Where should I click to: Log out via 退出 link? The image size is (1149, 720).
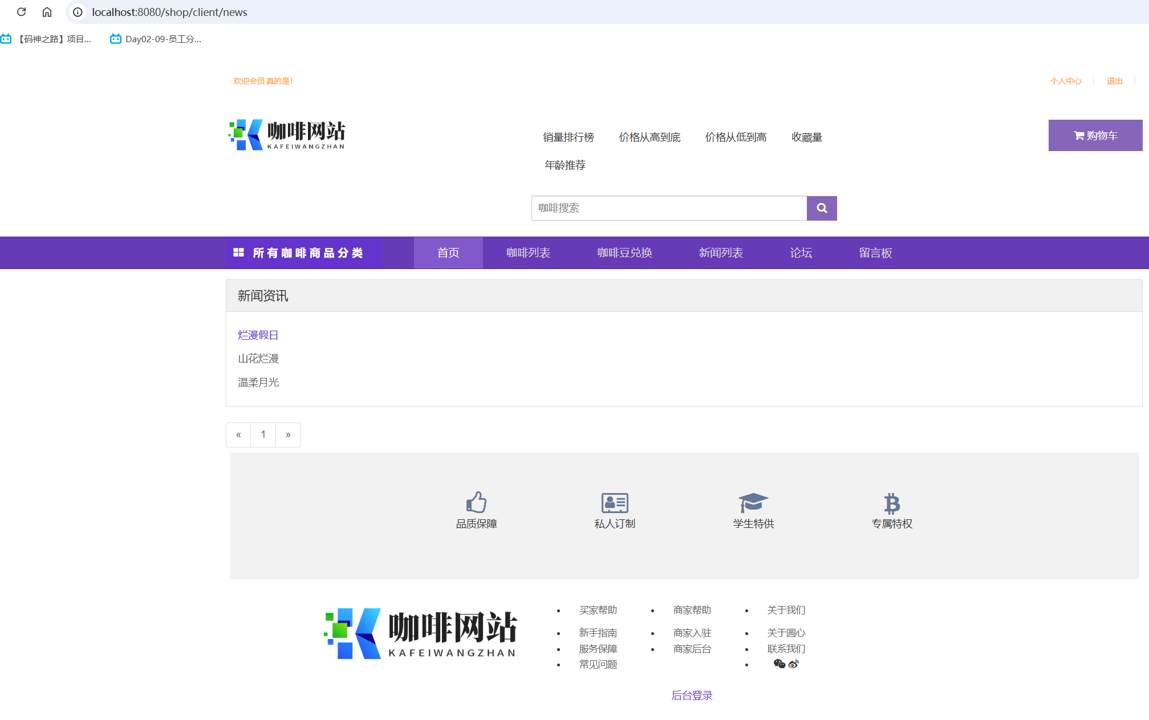tap(1114, 80)
